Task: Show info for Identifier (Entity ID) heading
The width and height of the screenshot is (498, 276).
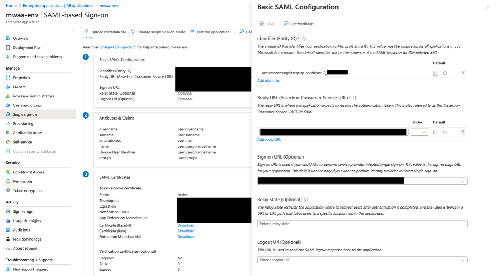Action: 304,39
